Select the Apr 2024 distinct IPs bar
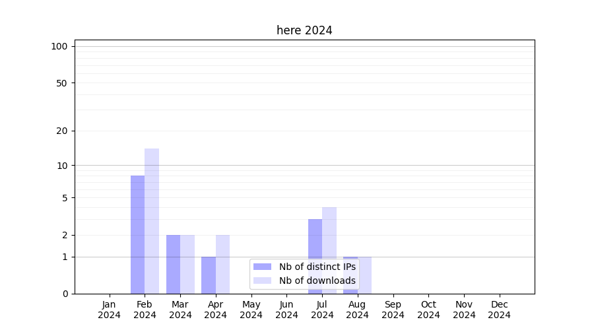 [209, 275]
